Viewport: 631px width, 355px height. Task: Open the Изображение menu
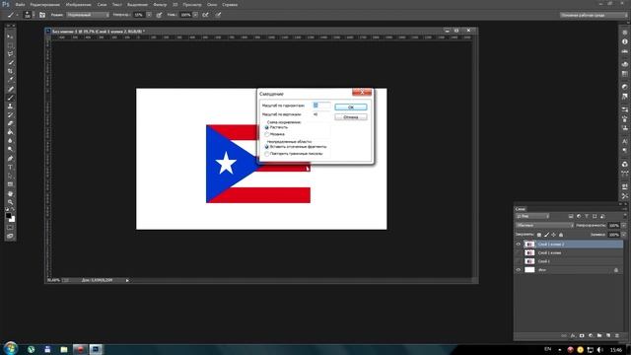pos(78,4)
